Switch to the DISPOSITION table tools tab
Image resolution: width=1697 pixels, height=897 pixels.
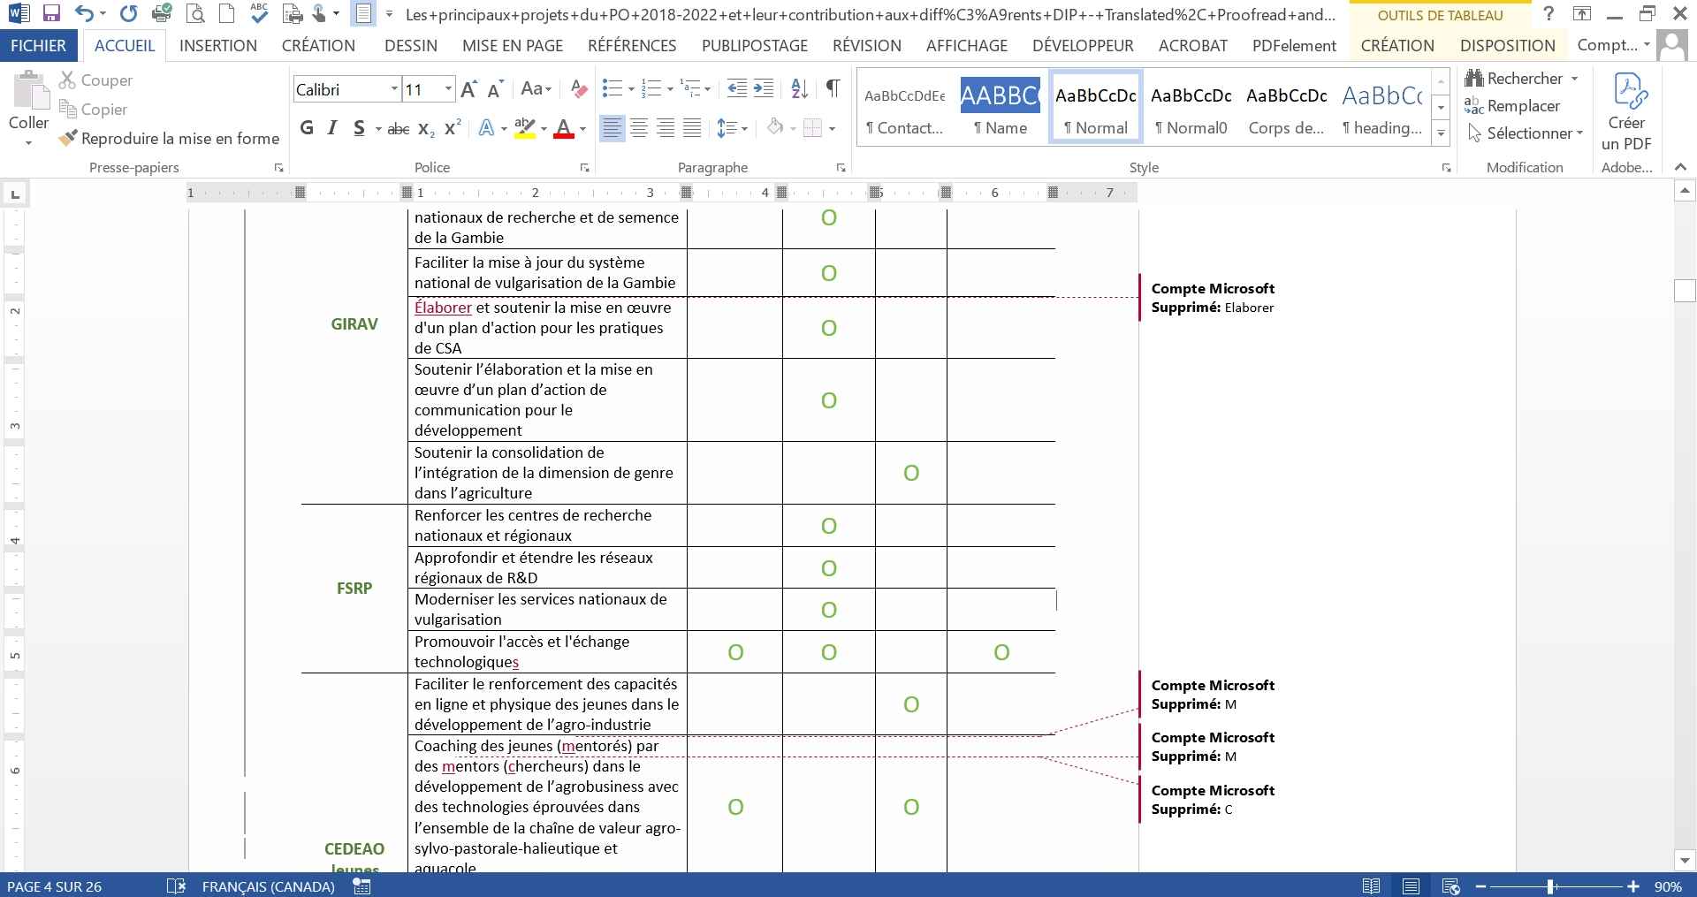click(x=1508, y=46)
